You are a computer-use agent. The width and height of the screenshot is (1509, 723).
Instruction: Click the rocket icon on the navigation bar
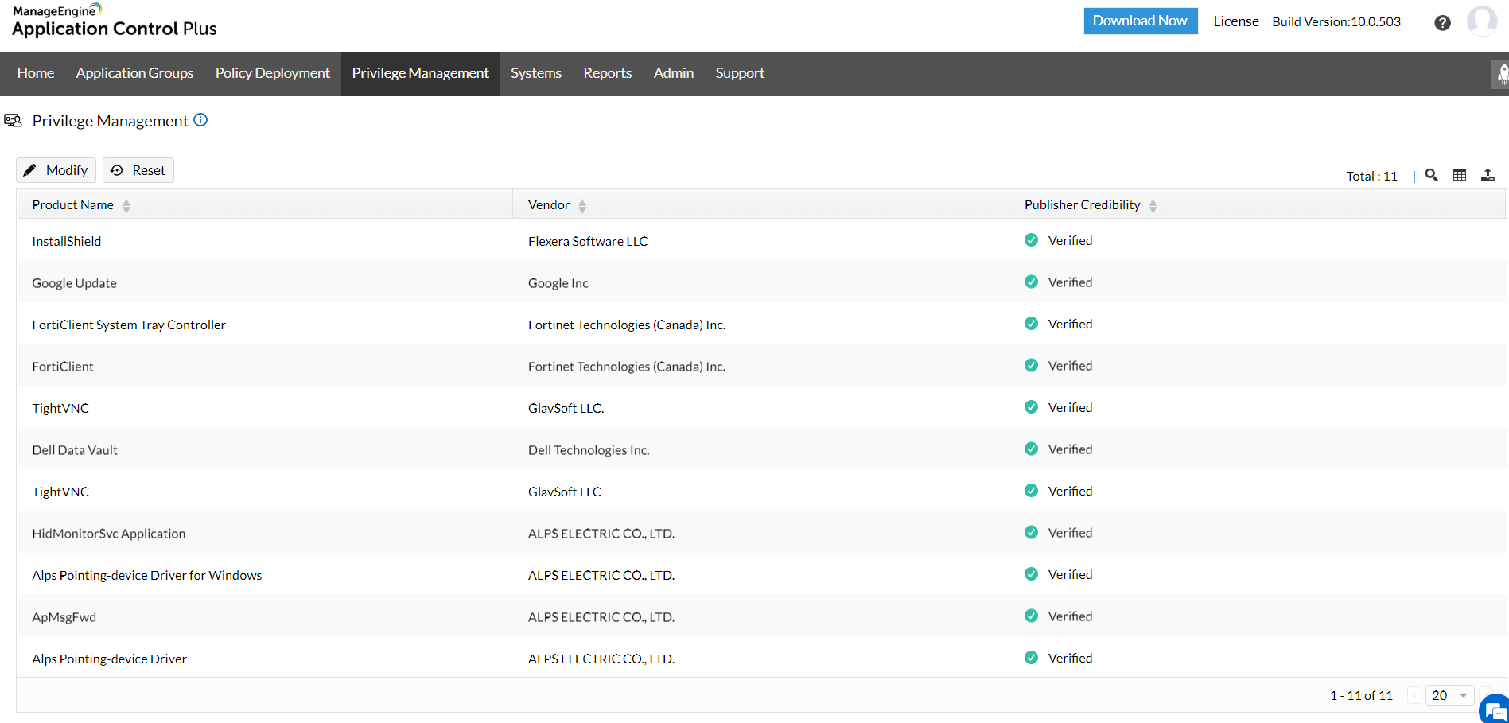[x=1501, y=74]
